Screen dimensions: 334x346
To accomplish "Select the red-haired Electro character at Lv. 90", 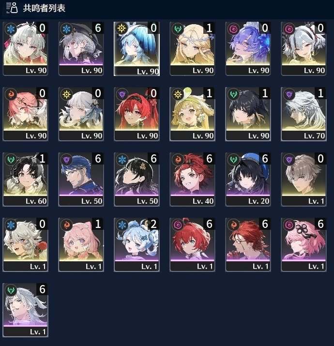I will 137,114.
